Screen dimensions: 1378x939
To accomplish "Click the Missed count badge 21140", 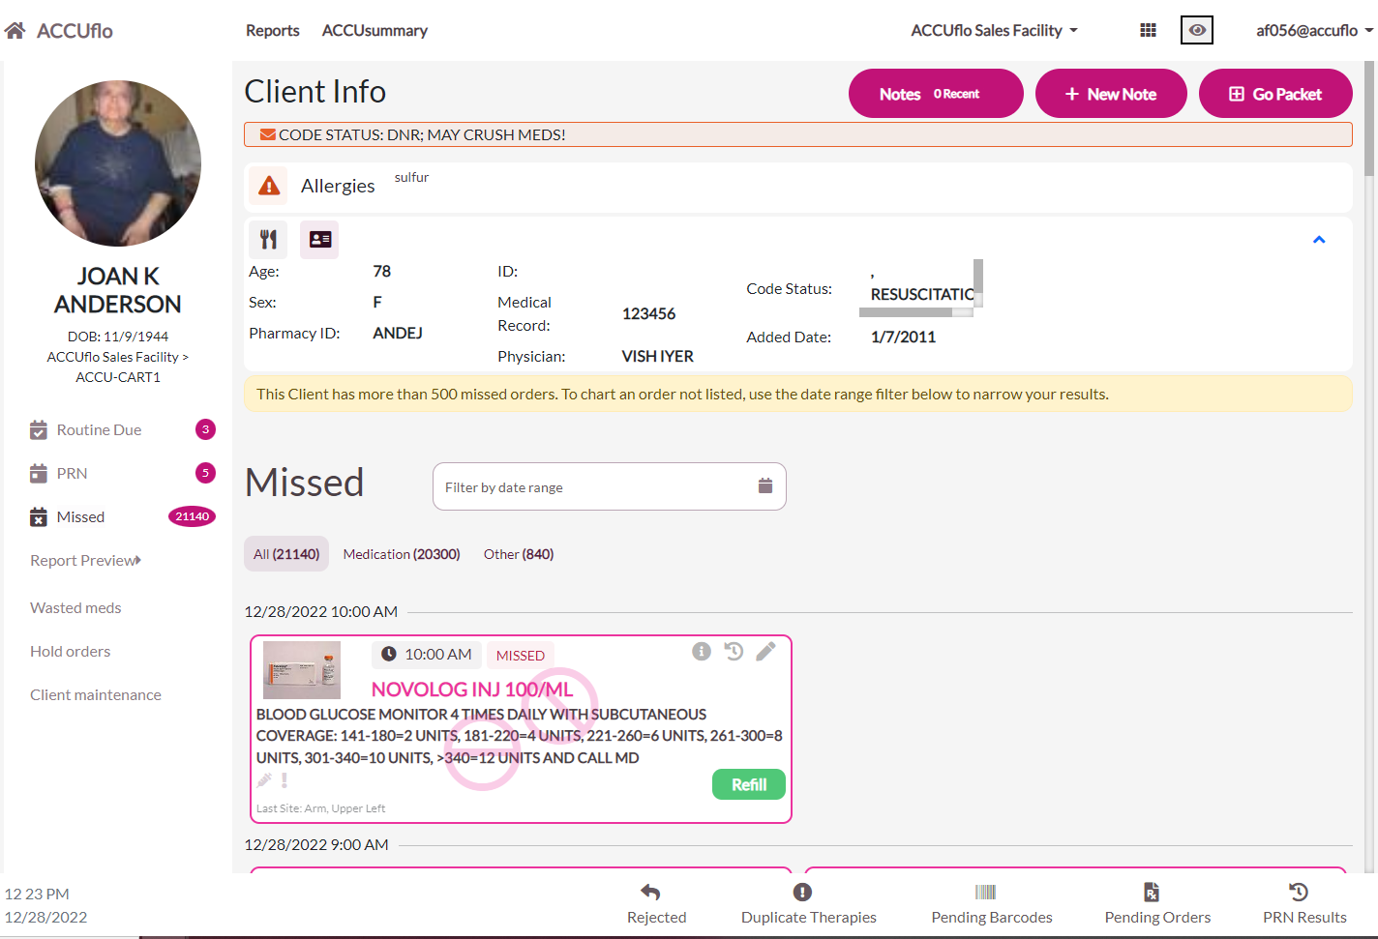I will click(x=192, y=516).
